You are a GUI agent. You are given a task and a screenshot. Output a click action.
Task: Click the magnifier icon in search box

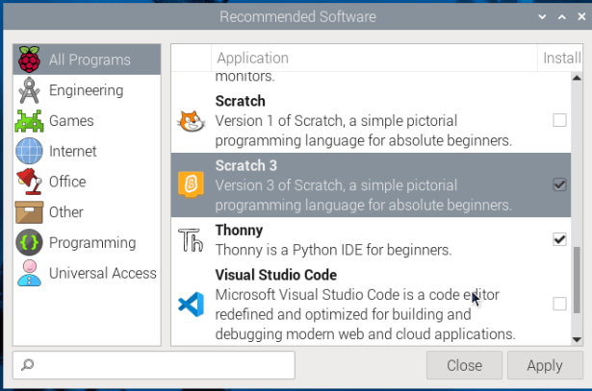click(x=28, y=365)
